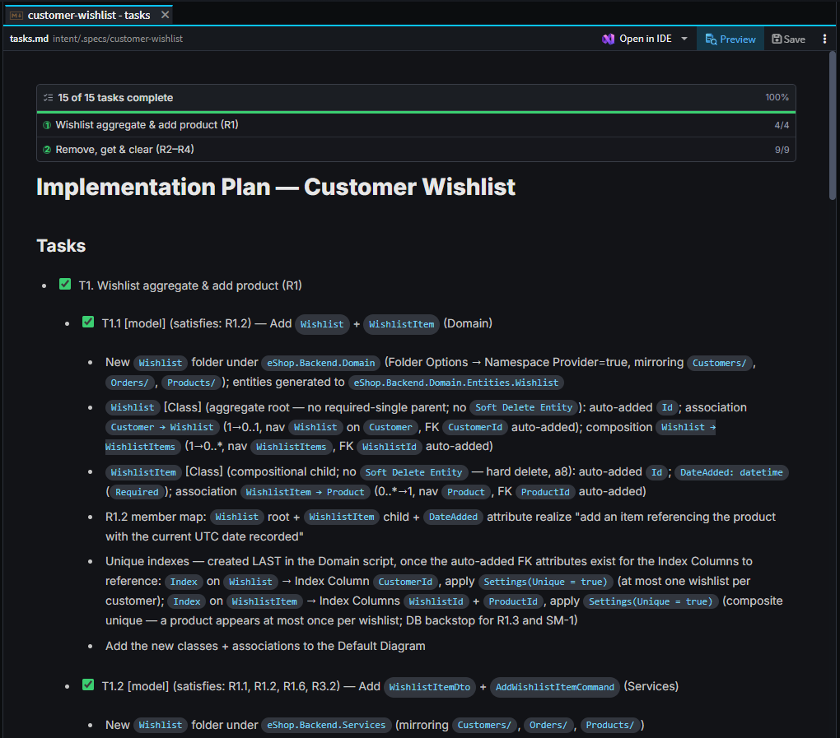840x738 pixels.
Task: Click the Visual Studio icon beside Open in IDE
Action: pyautogui.click(x=608, y=39)
